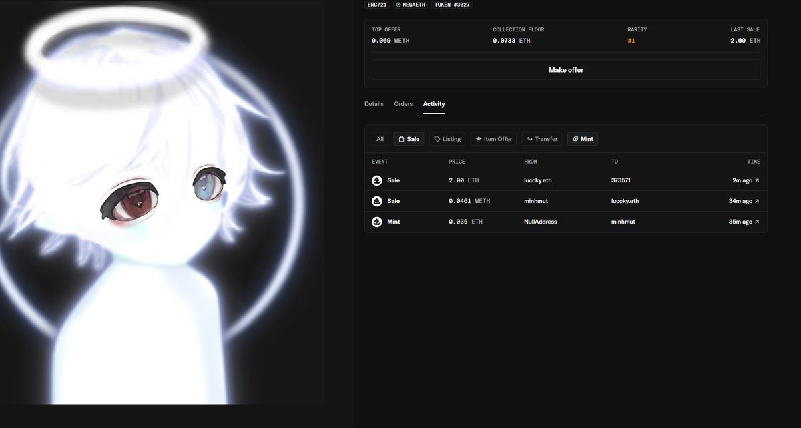Switch to the Orders tab
This screenshot has height=428, width=801.
point(403,104)
